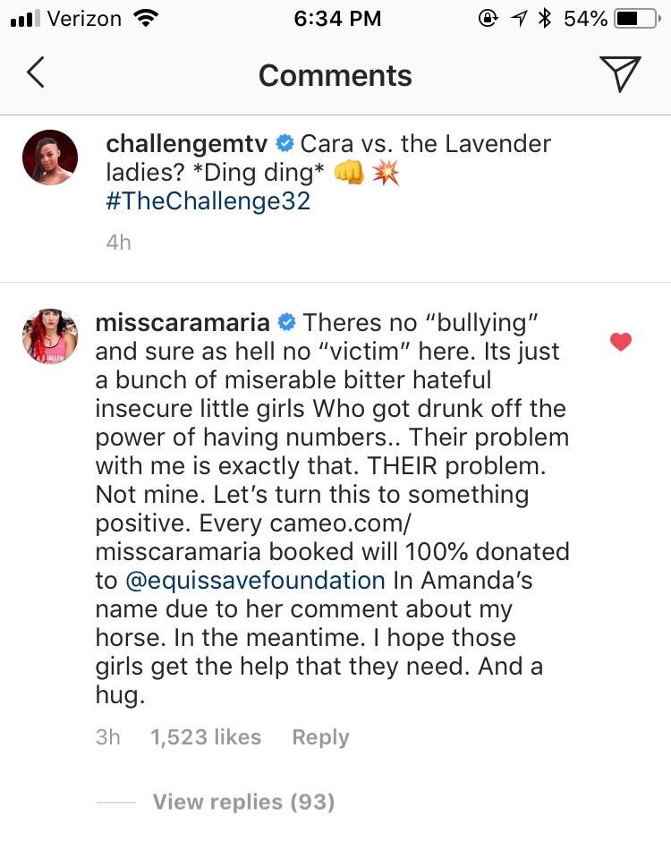Tap the 6:34 PM clock
Image resolution: width=671 pixels, height=850 pixels.
coord(336,18)
